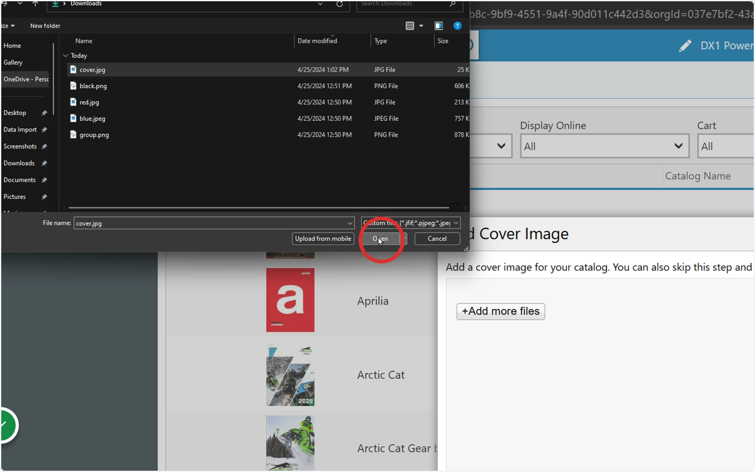The height and width of the screenshot is (472, 755).
Task: Click Upload from mobile
Action: point(323,239)
